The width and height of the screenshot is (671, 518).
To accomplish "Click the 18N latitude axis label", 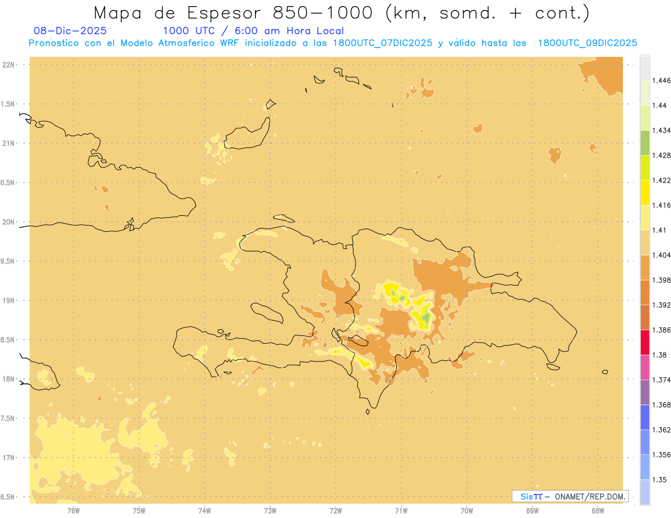I will (10, 379).
